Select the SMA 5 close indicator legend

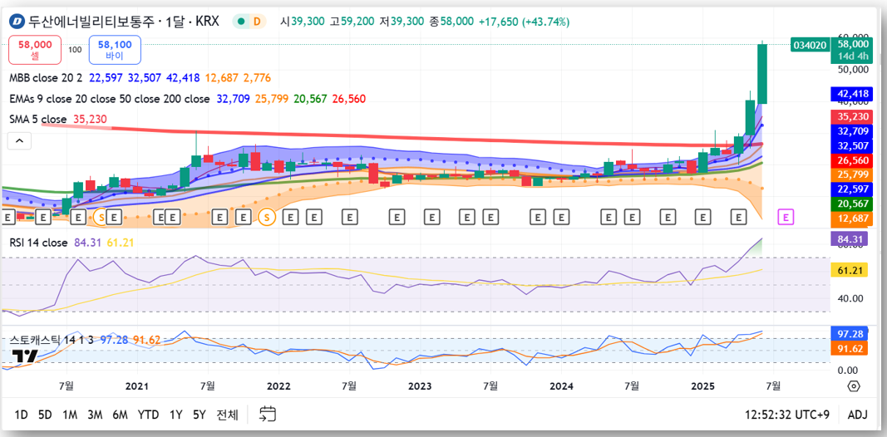(x=38, y=120)
